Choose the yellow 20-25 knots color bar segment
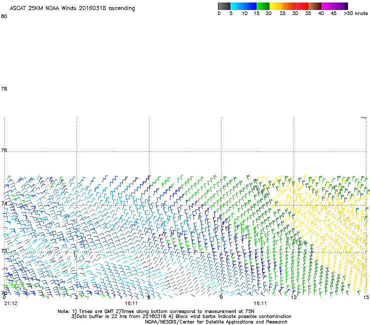Screen dimensions: 370x325 tap(276, 6)
